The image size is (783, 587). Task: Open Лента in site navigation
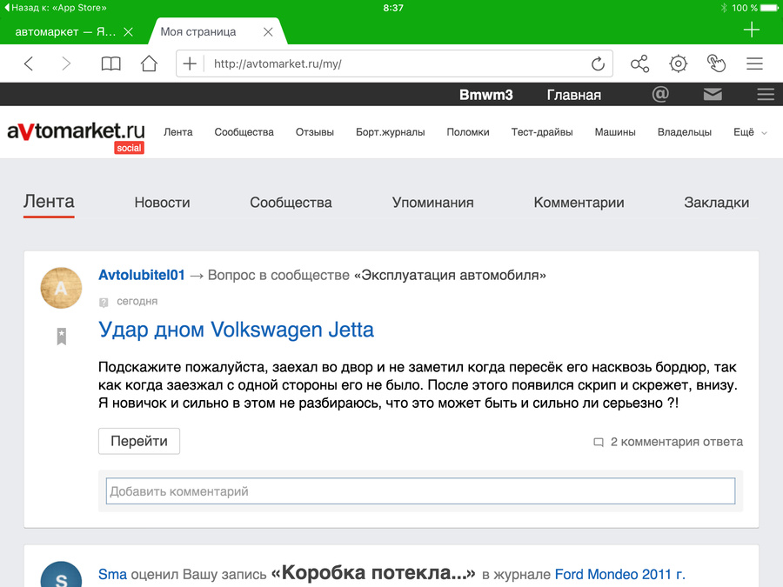(x=178, y=132)
